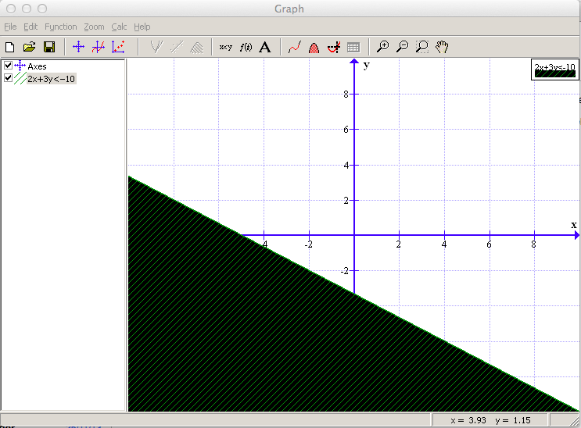Click the greyed Insert shading icon

[197, 48]
